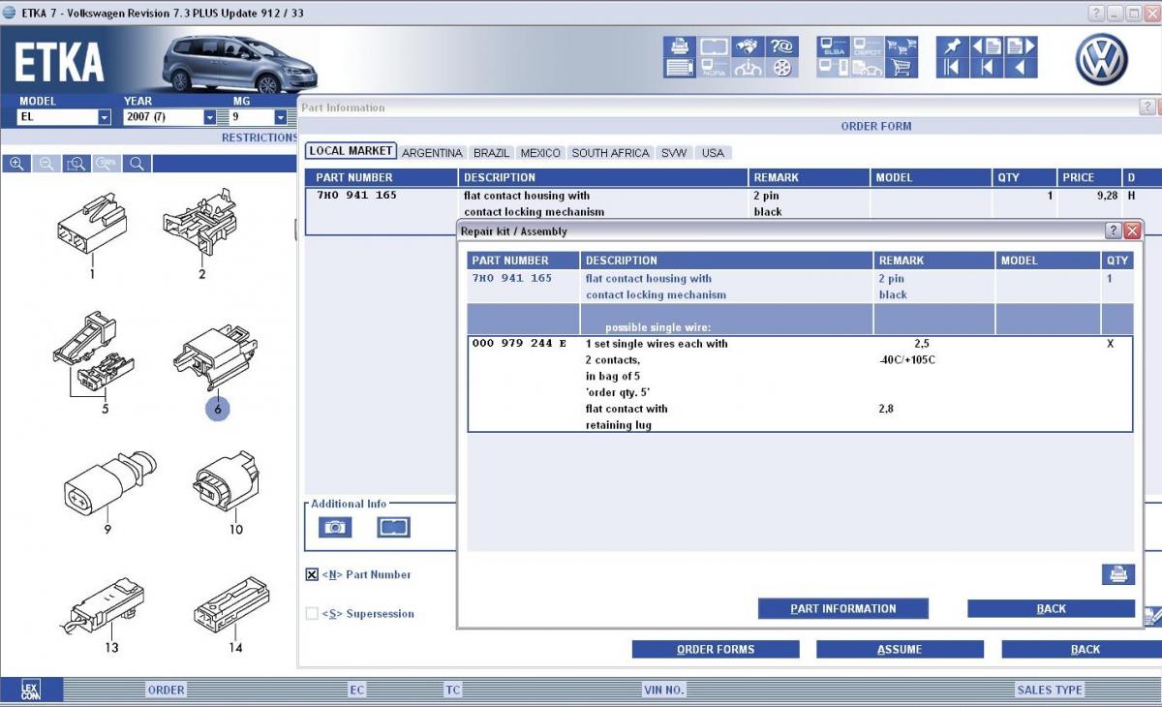This screenshot has height=707, width=1162.
Task: Open the binoculars search tool
Action: tap(748, 46)
